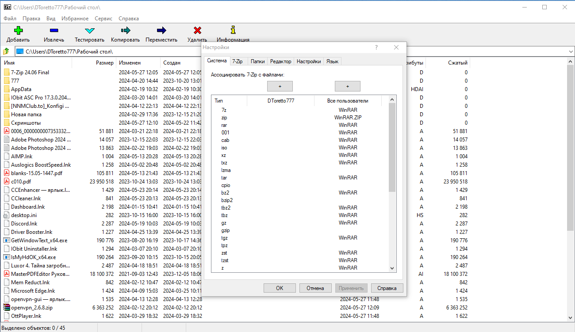The height and width of the screenshot is (332, 575).
Task: Click the Отмена button
Action: (x=315, y=288)
